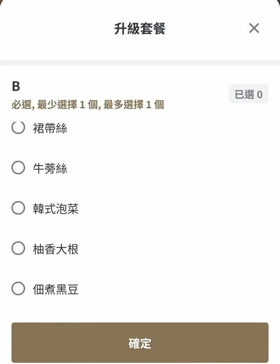This screenshot has width=280, height=364.
Task: Click the 升級套餐 dialog title
Action: coord(140,29)
